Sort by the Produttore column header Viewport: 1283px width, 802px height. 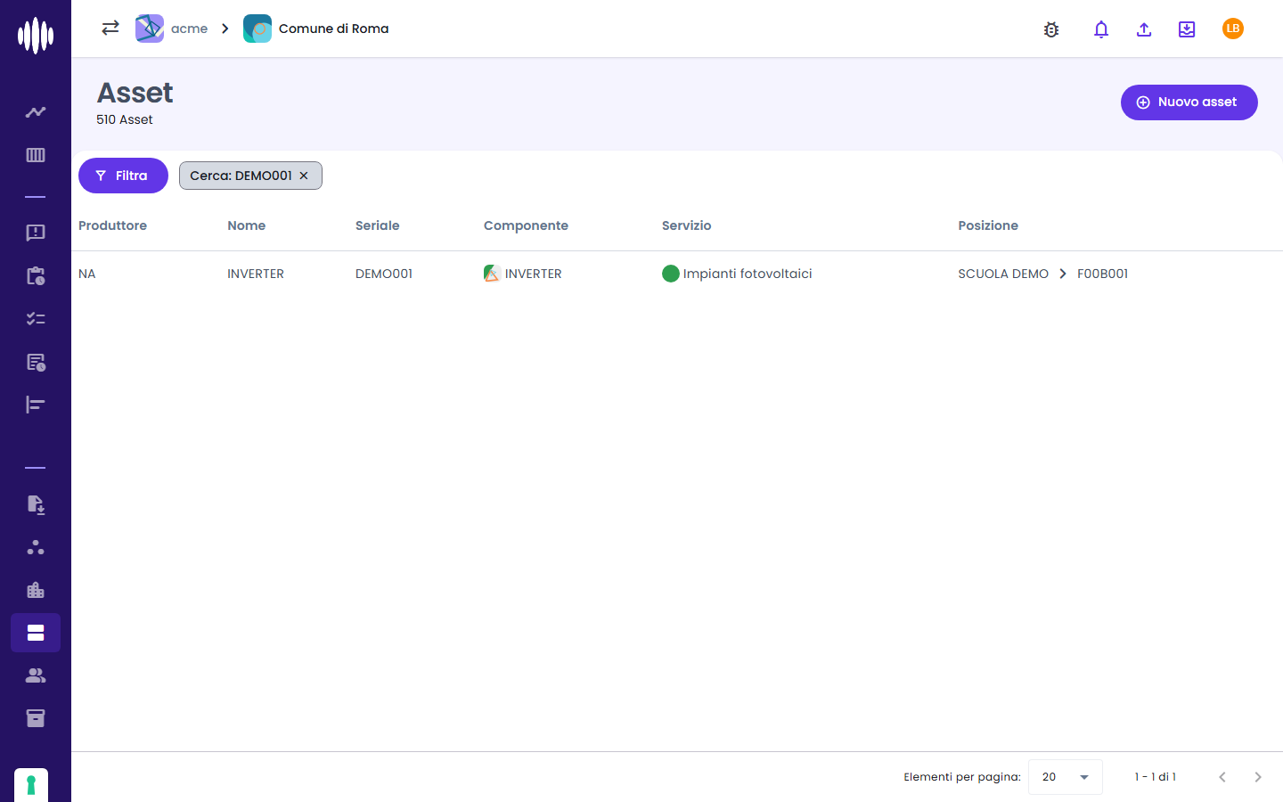[x=112, y=225]
